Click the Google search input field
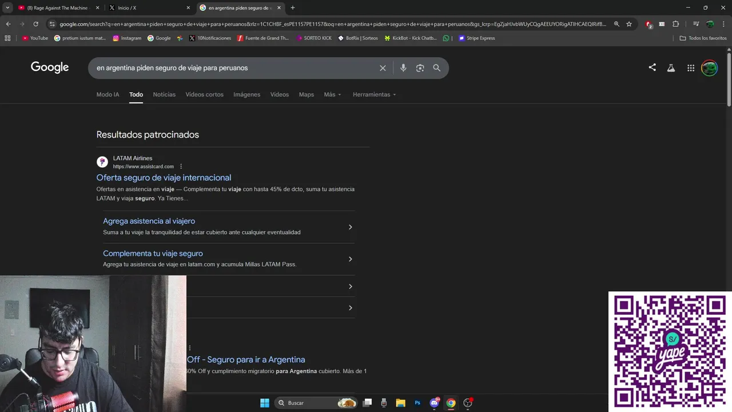732x412 pixels. [234, 68]
